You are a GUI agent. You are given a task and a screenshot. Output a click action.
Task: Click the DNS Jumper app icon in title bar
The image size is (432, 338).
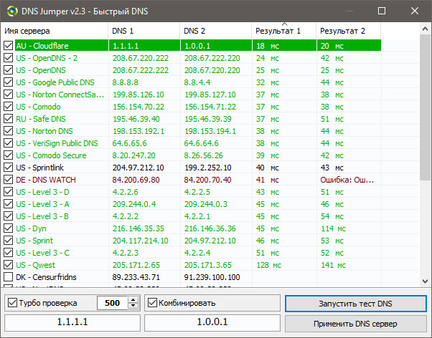pos(12,11)
